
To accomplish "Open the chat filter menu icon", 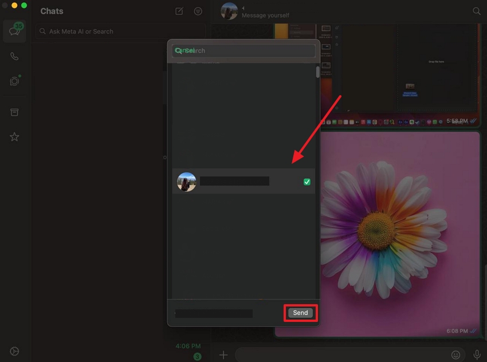I will coord(198,11).
